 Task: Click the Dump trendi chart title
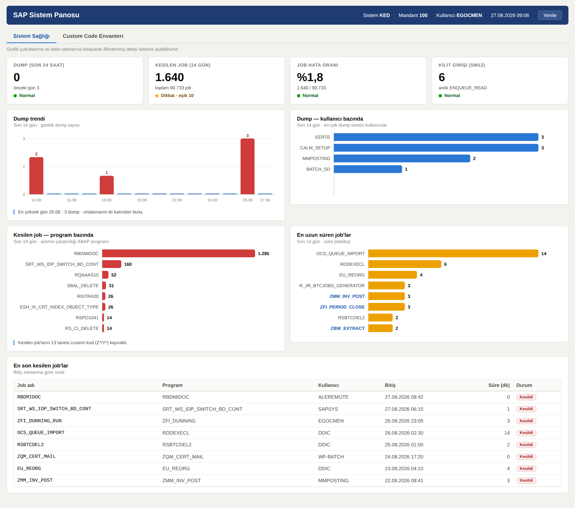(29, 118)
